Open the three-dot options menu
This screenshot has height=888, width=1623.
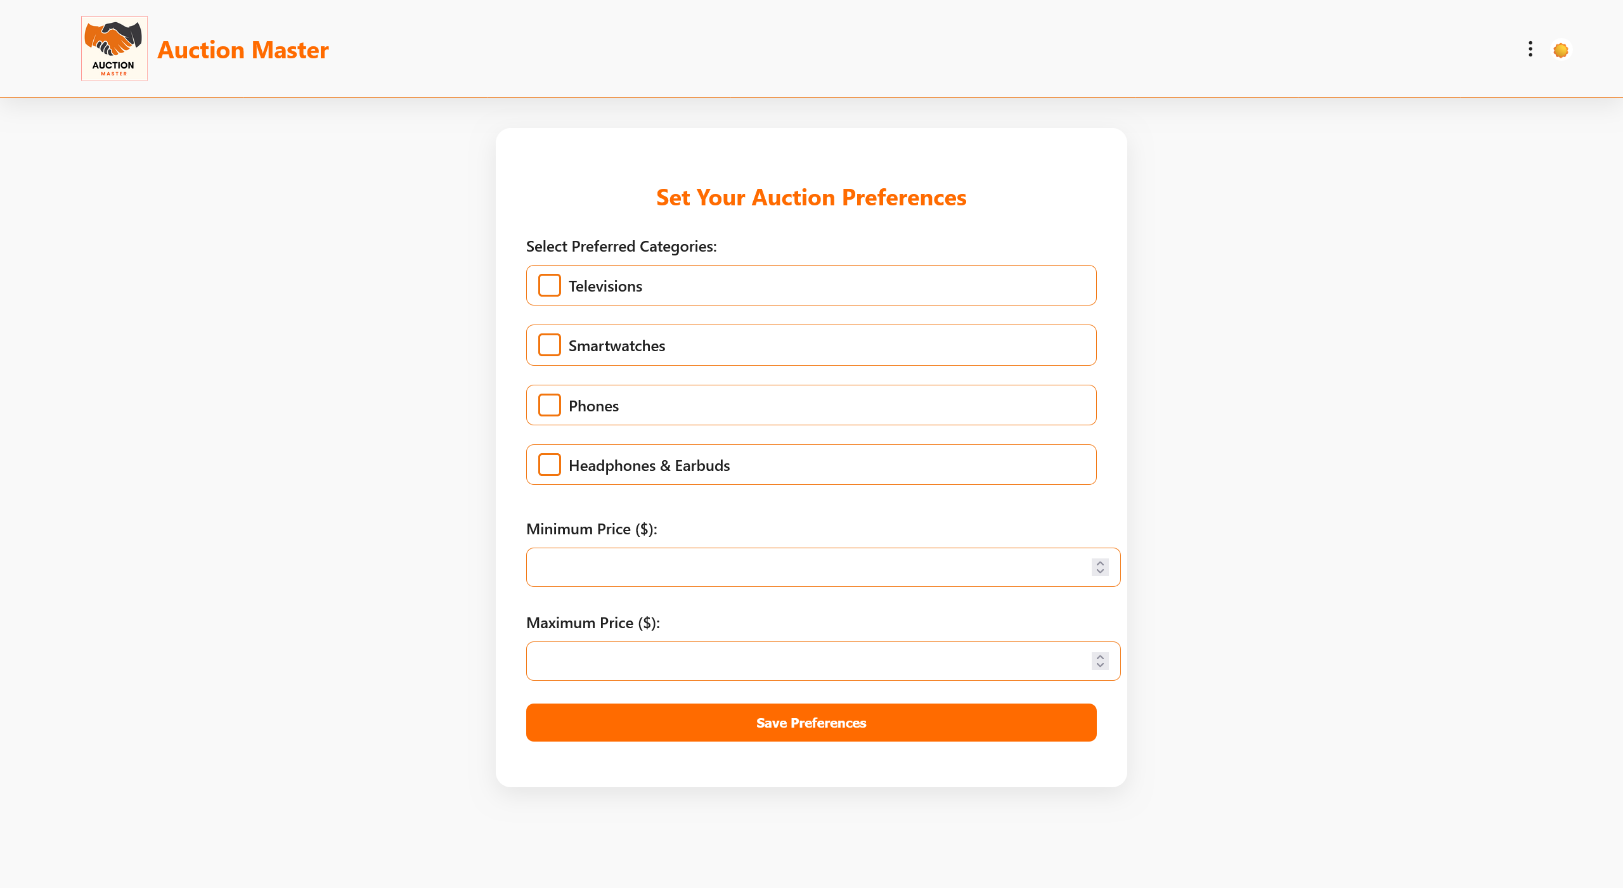(x=1530, y=49)
